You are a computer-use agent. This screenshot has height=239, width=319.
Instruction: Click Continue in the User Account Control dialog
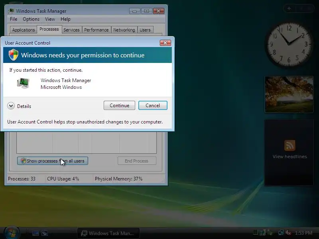coord(119,106)
